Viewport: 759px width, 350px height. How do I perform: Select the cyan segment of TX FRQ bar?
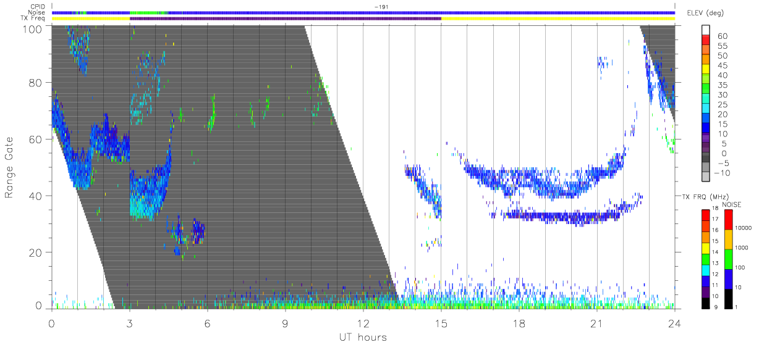pos(705,270)
